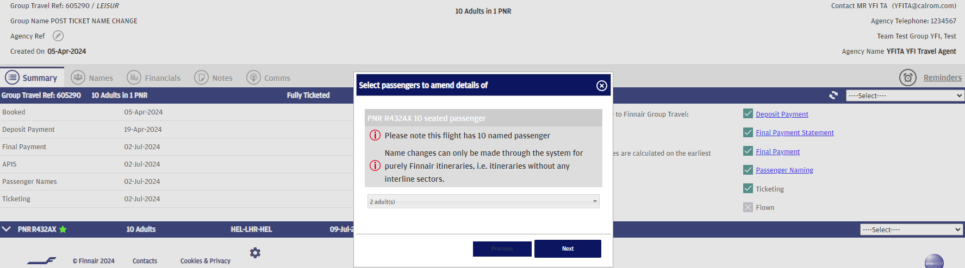
Task: Open the Select dropdown in the group header bar
Action: 905,95
